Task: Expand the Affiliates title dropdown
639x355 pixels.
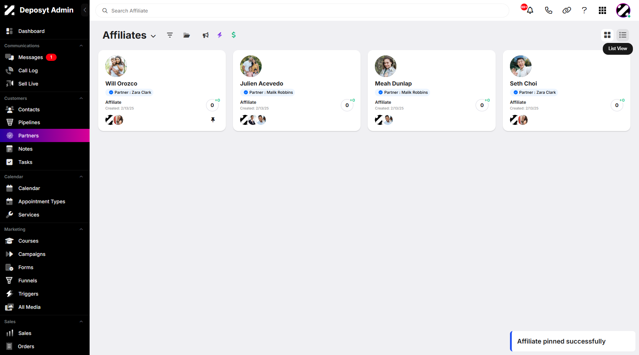Action: (x=153, y=36)
